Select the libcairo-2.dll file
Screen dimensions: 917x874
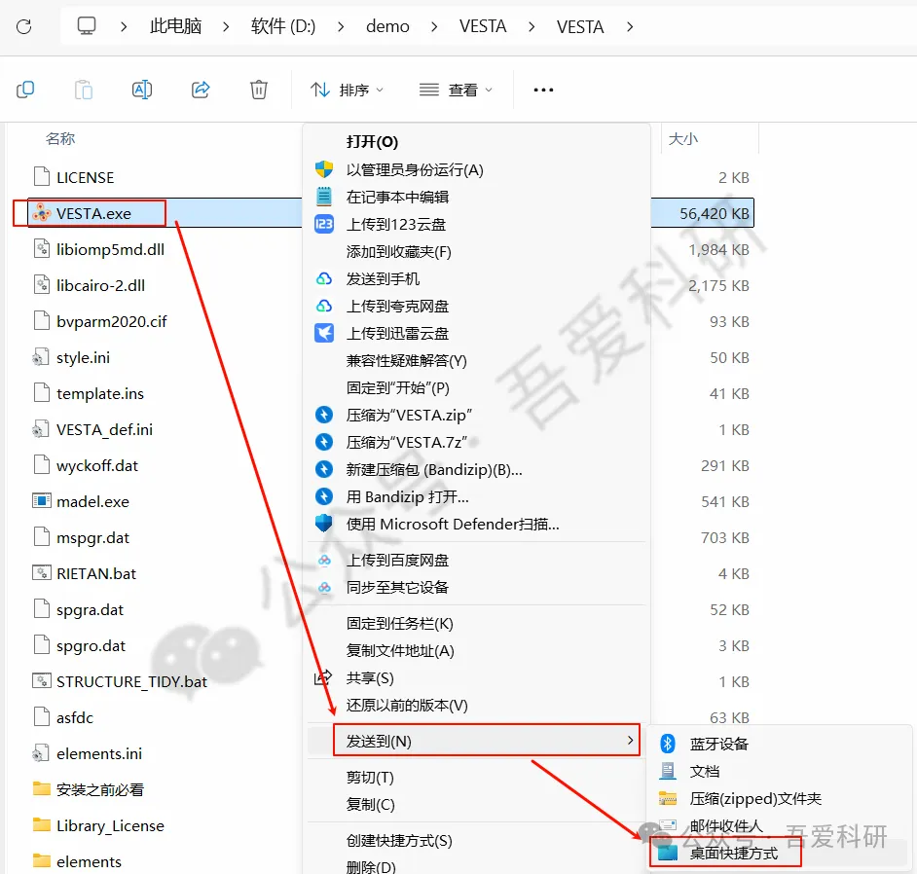click(100, 285)
